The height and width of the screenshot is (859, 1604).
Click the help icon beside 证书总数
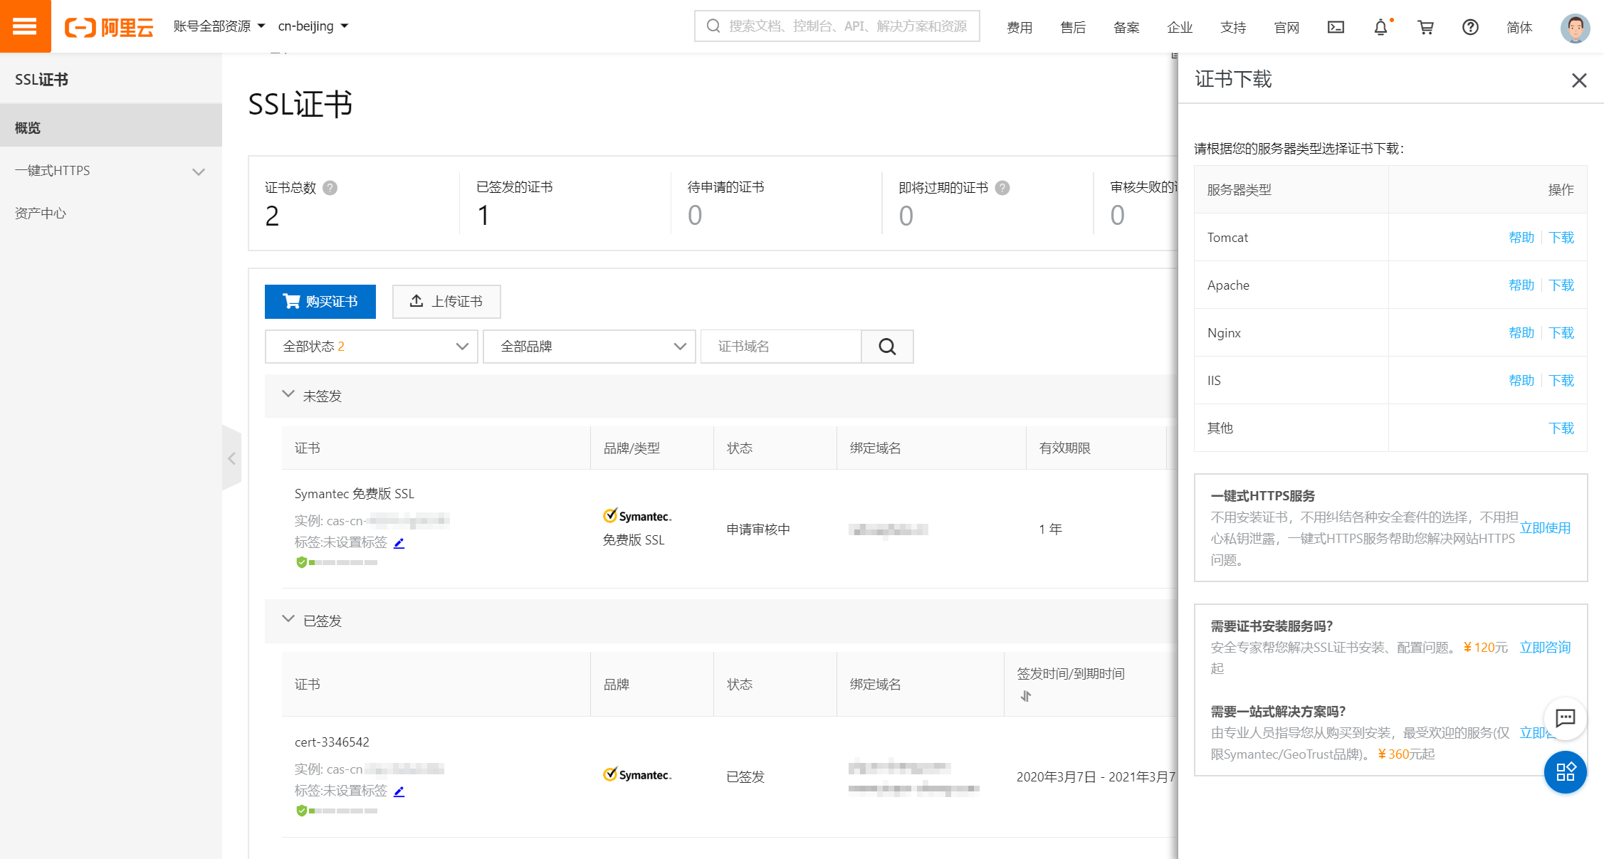tap(330, 188)
